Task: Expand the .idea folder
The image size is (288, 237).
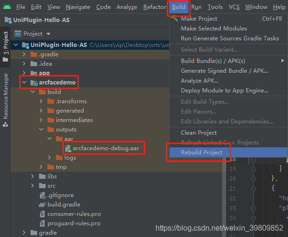Action: pyautogui.click(x=24, y=64)
